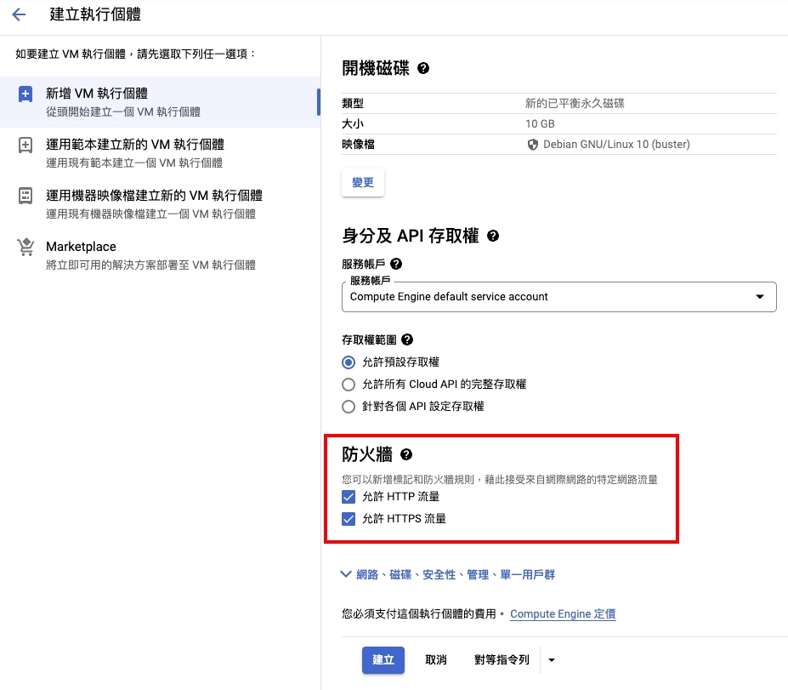Open the Compute Engine 定價 link

[x=562, y=613]
